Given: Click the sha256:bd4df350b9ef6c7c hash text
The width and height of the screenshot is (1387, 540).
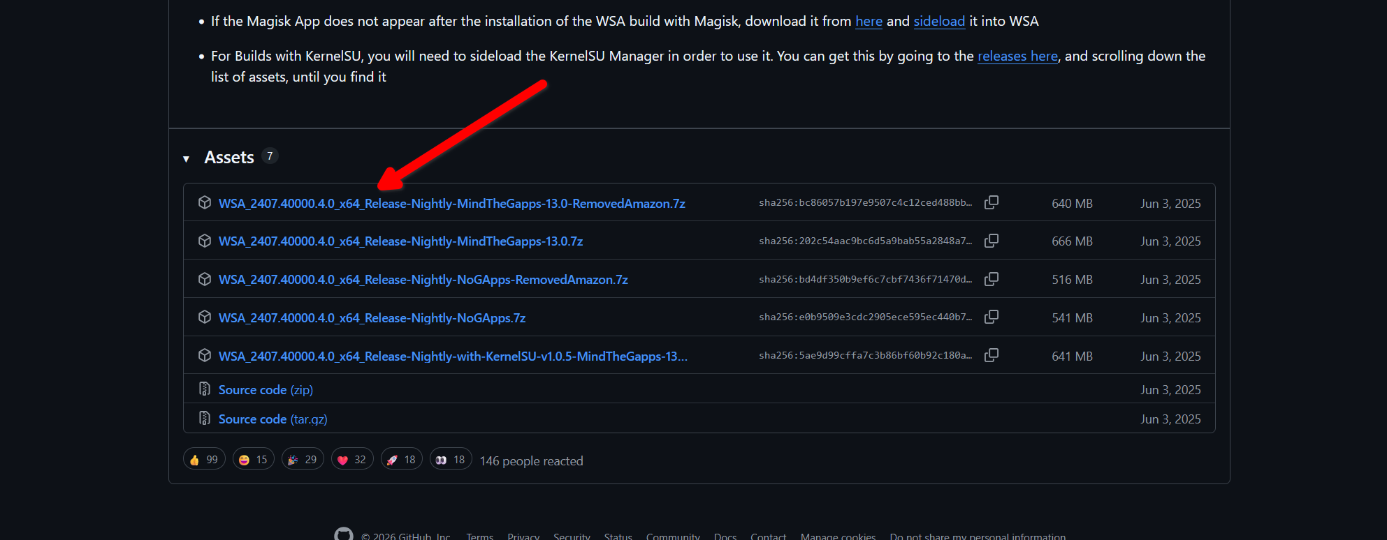Looking at the screenshot, I should tap(865, 280).
